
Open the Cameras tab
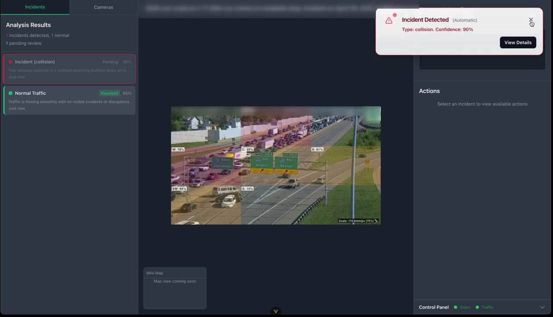pos(104,7)
